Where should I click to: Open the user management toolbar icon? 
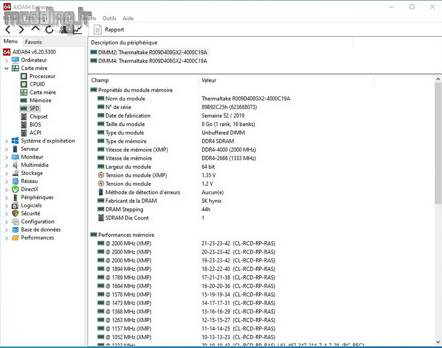pyautogui.click(x=64, y=29)
